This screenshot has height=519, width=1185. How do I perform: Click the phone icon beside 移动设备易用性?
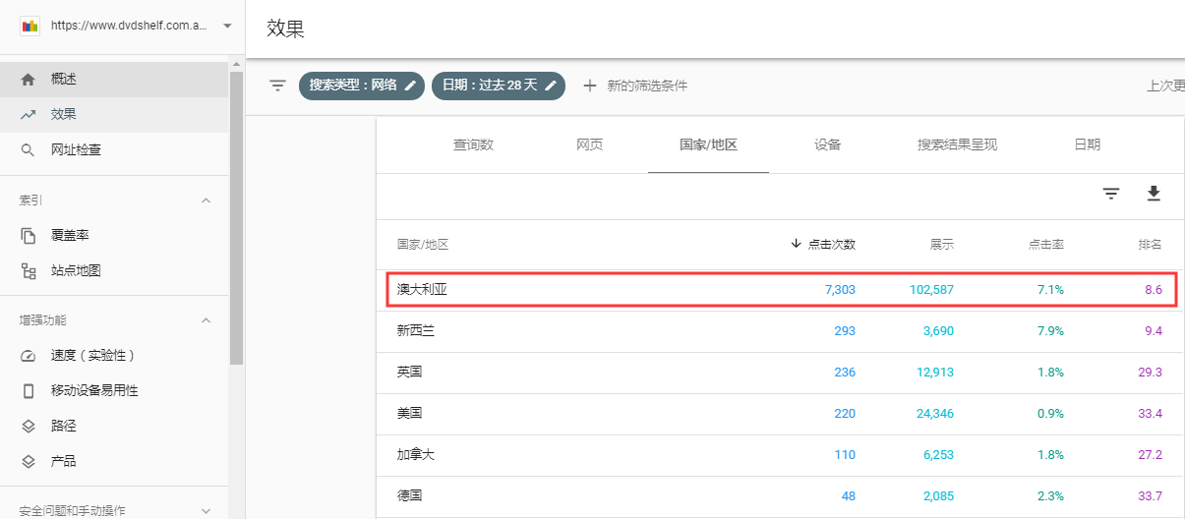(29, 391)
